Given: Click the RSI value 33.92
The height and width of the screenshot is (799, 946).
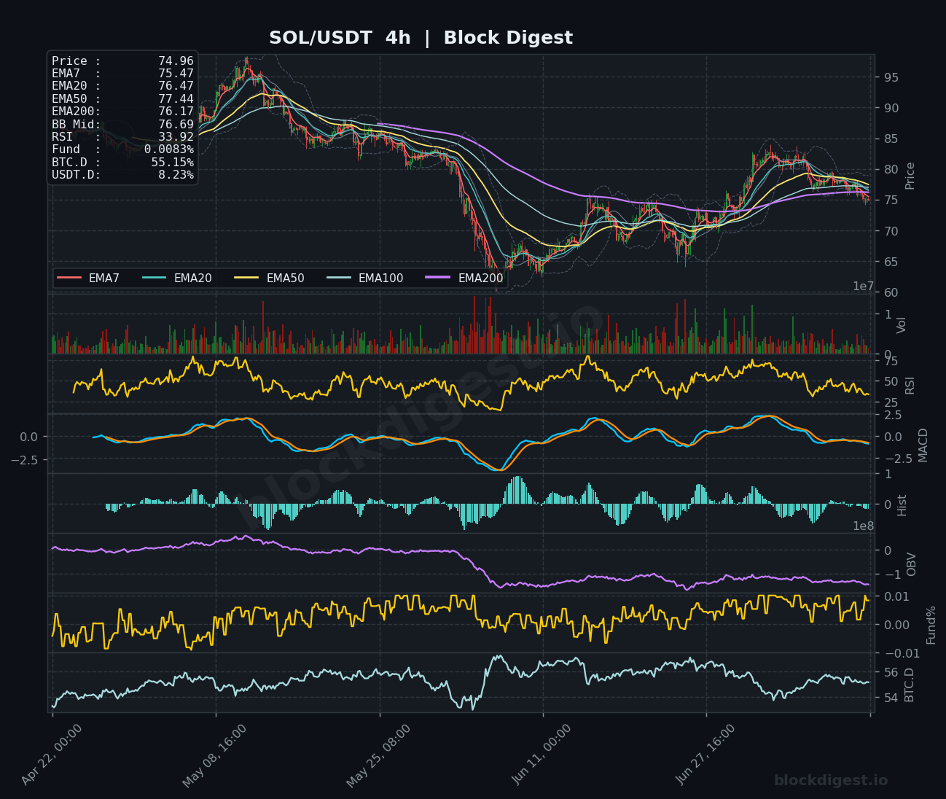Looking at the screenshot, I should coord(176,137).
